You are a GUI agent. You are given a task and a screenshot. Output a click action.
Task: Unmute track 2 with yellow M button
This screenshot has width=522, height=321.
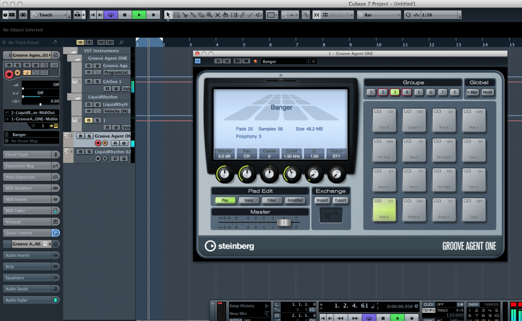click(89, 120)
